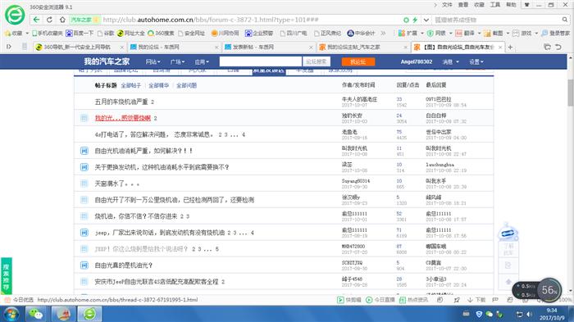574x322 pixels.
Task: Click the search magnifier in browser search box
Action: pos(565,20)
